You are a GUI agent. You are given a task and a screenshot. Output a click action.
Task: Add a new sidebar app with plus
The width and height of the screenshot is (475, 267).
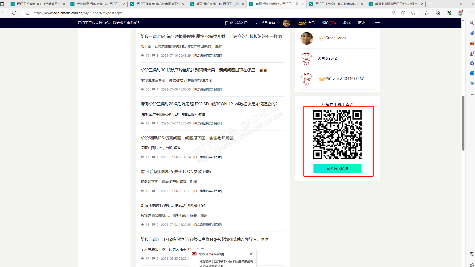coord(472,95)
